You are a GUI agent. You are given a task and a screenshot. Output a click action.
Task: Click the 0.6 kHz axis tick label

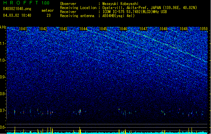3,127
